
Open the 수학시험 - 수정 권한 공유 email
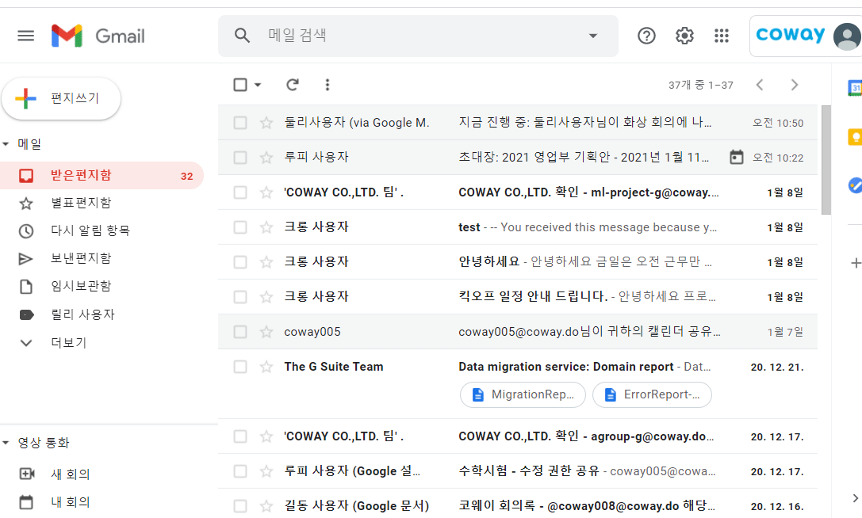tap(518, 471)
